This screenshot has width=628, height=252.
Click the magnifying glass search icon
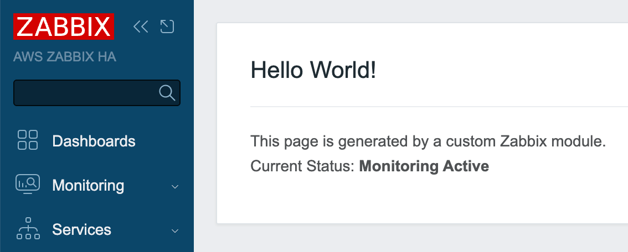click(x=167, y=93)
